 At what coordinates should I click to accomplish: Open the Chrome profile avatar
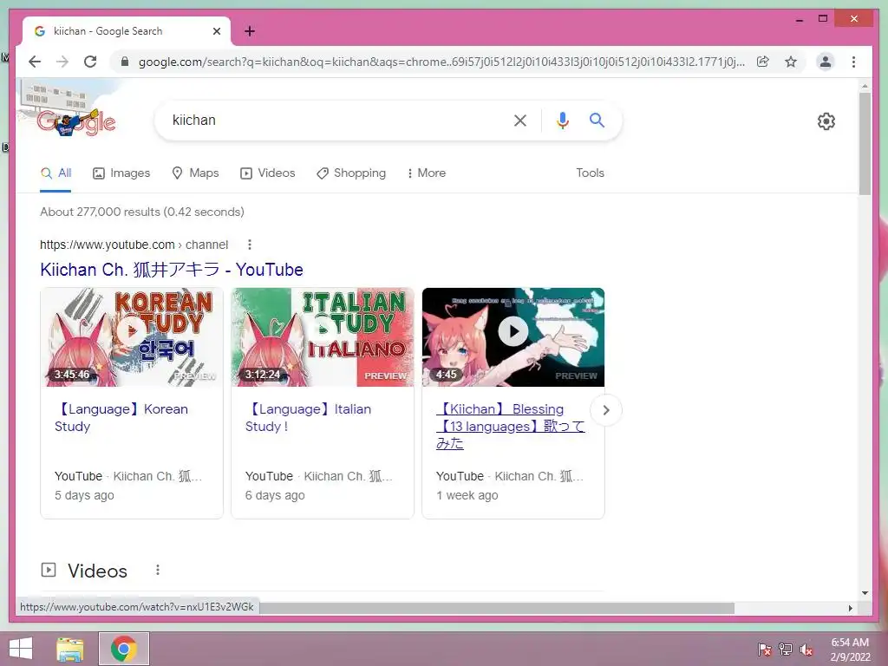[x=826, y=62]
